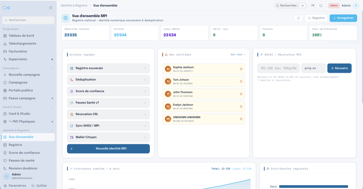This screenshot has width=363, height=189.
Task: Click the fingerprint icon beside Vue d'ensemble MPI
Action: (x=65, y=18)
